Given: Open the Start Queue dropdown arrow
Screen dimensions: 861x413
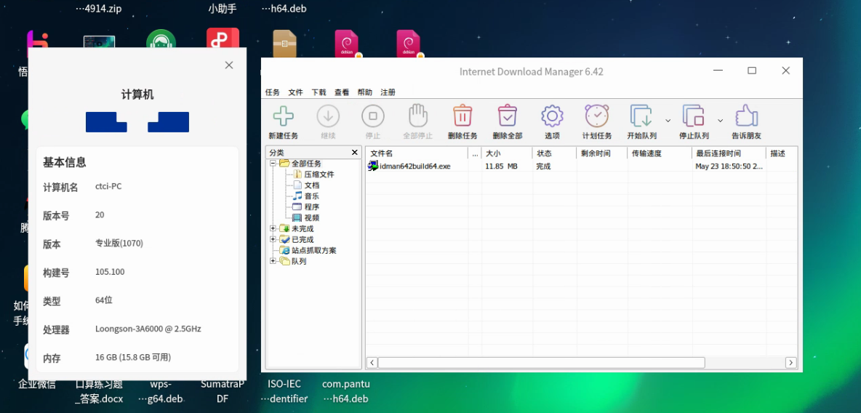Looking at the screenshot, I should [668, 120].
